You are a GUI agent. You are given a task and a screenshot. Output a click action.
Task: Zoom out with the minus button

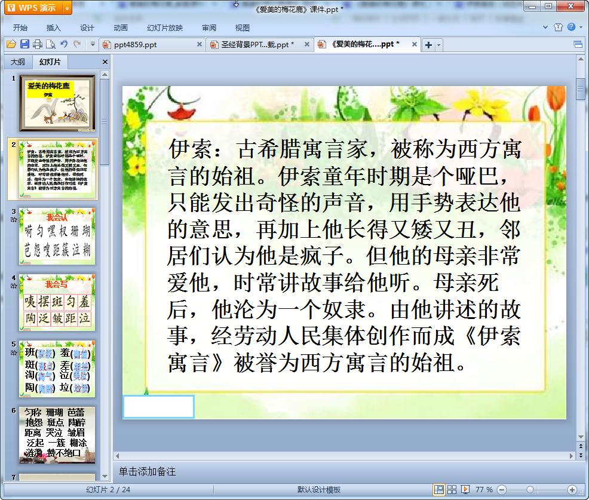(x=501, y=489)
